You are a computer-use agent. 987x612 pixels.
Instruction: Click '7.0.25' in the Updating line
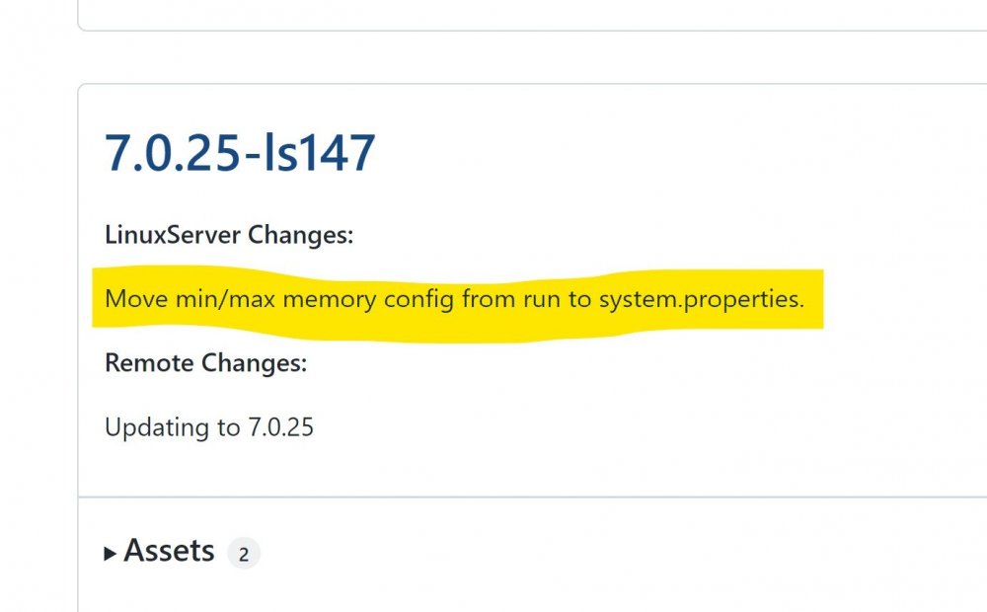coord(280,427)
